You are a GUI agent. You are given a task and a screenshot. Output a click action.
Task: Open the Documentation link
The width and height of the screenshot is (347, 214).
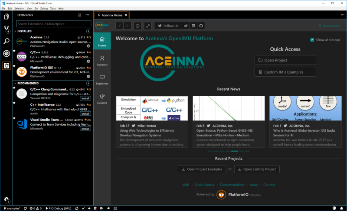pyautogui.click(x=232, y=185)
